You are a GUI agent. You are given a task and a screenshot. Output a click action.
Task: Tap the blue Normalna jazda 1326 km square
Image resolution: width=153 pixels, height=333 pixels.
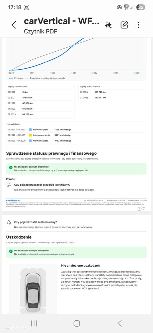[x=31, y=130]
